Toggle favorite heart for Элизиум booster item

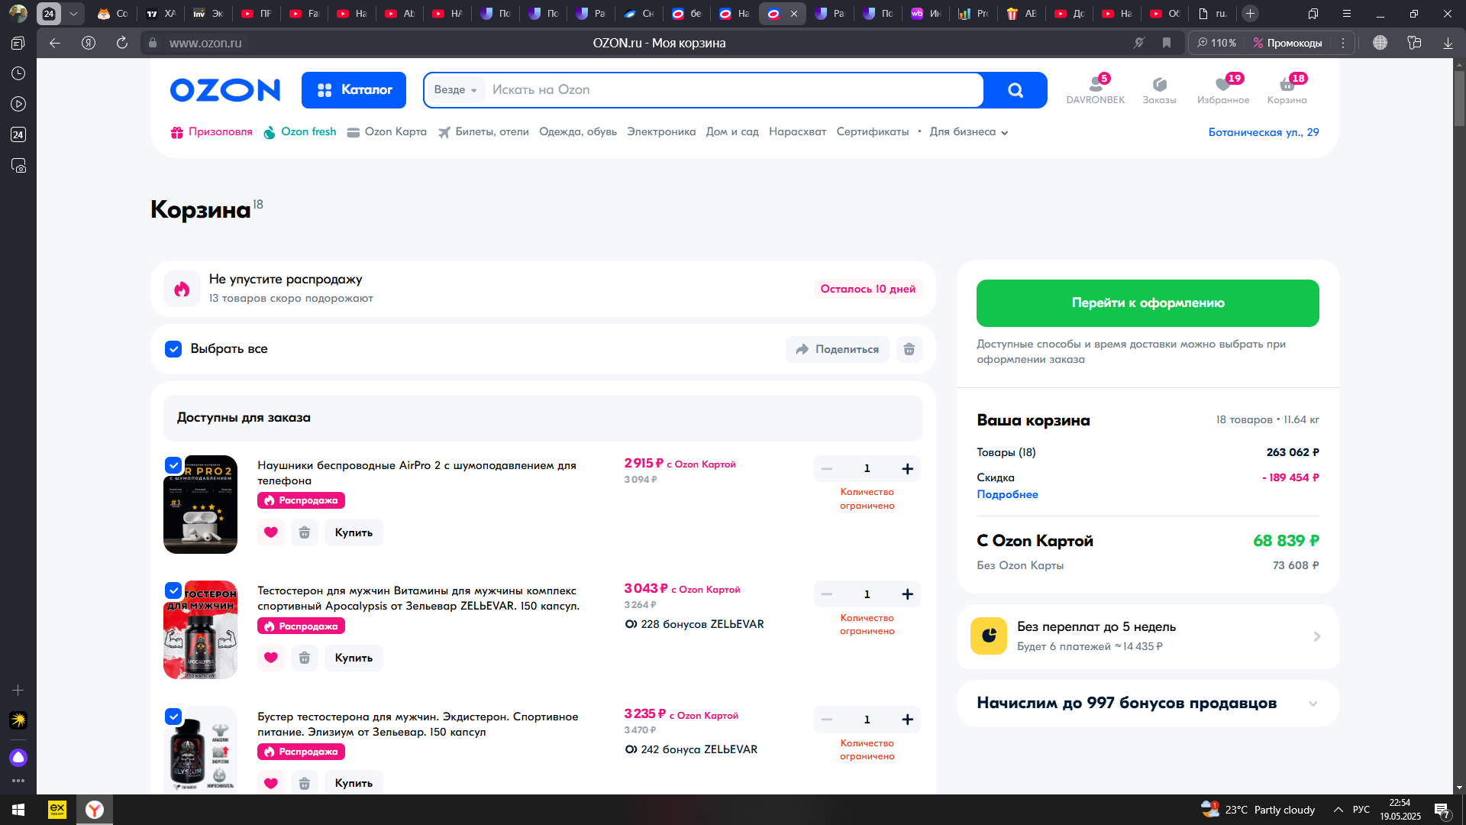(x=271, y=783)
